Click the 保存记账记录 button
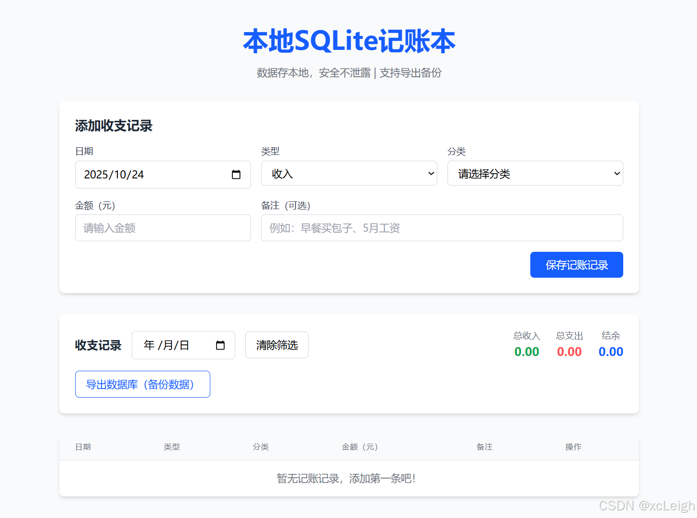Image resolution: width=697 pixels, height=518 pixels. coord(576,264)
